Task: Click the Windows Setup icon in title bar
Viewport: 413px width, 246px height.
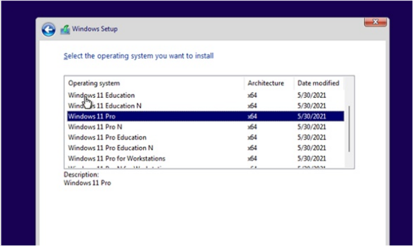Action: click(x=65, y=30)
